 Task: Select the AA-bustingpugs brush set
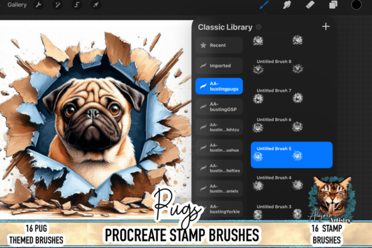tap(219, 86)
